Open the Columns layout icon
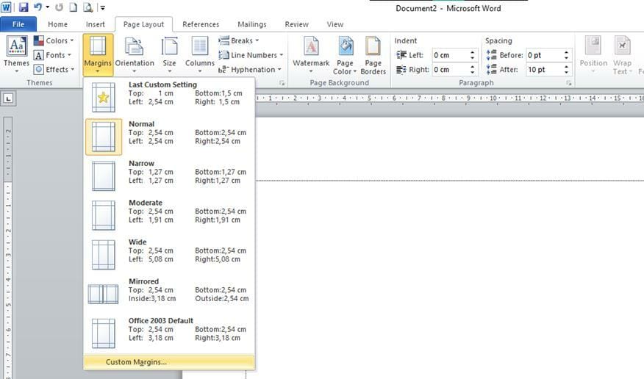The height and width of the screenshot is (379, 644). [199, 48]
